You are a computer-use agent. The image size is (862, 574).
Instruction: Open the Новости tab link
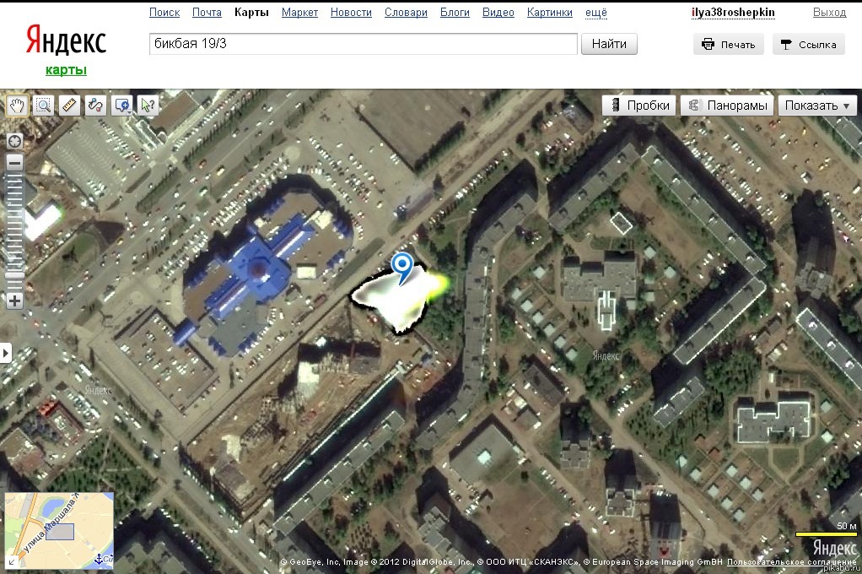point(351,13)
